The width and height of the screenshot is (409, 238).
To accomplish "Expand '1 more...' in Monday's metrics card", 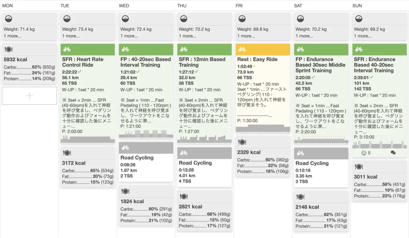I will [13, 36].
